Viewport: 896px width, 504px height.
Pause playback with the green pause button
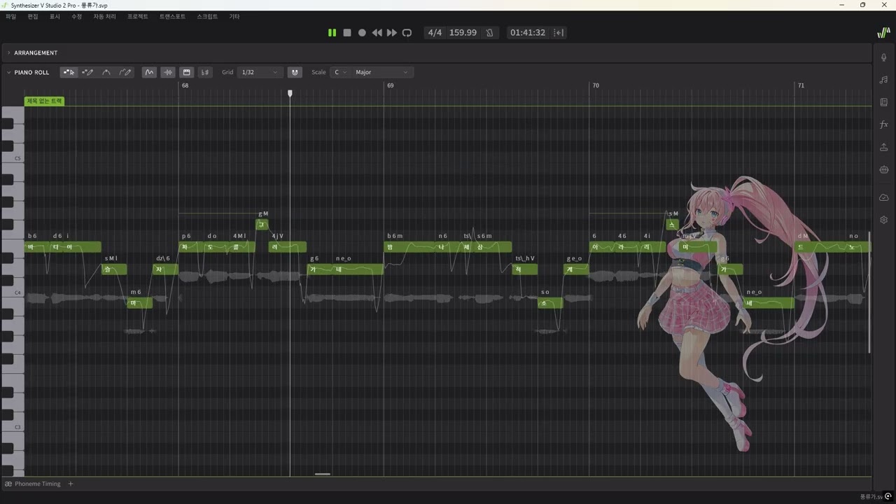point(332,33)
